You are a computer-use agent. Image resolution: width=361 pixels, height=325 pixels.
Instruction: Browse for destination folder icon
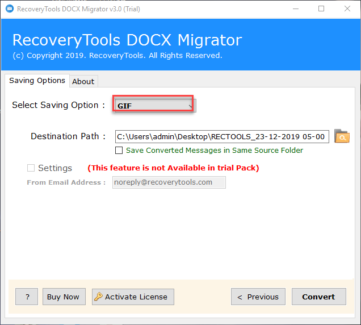click(x=342, y=136)
